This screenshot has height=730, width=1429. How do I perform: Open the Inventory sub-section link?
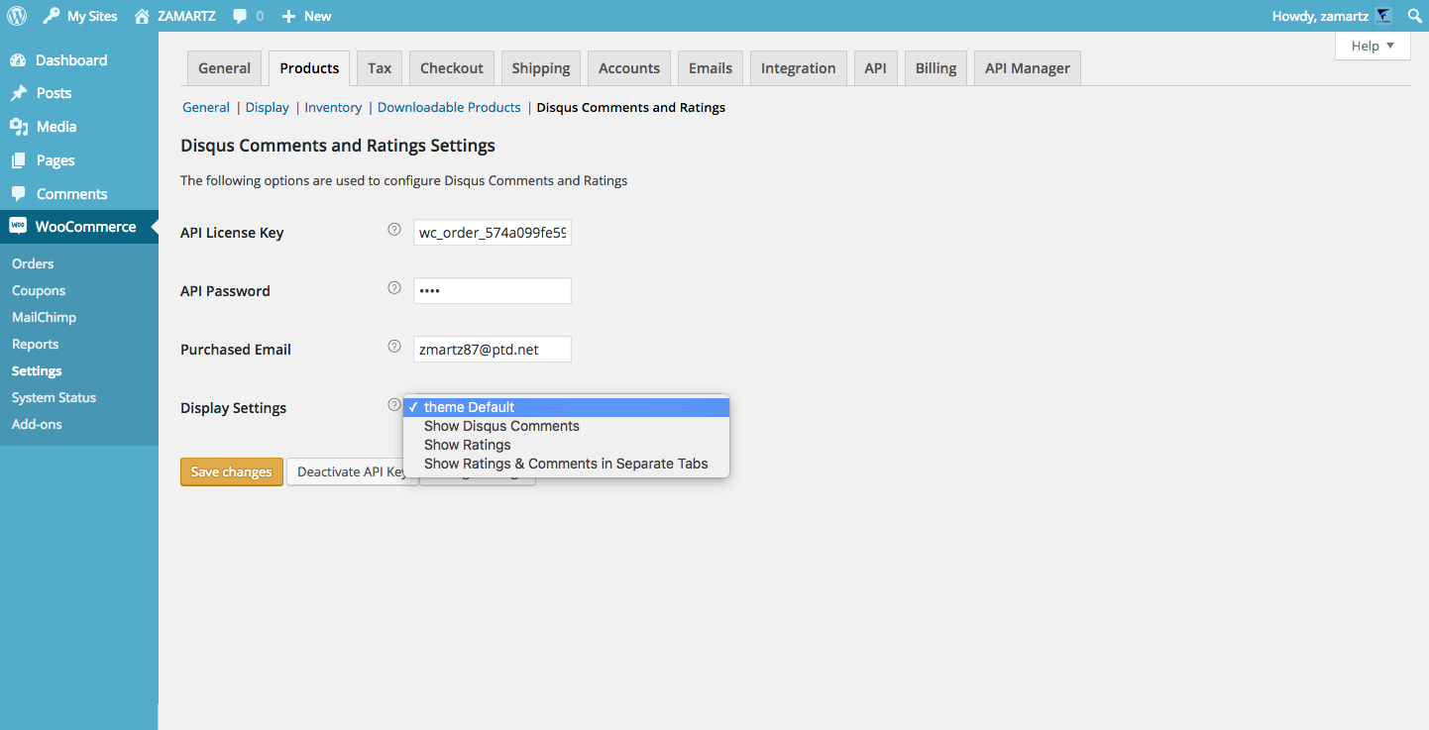(333, 107)
